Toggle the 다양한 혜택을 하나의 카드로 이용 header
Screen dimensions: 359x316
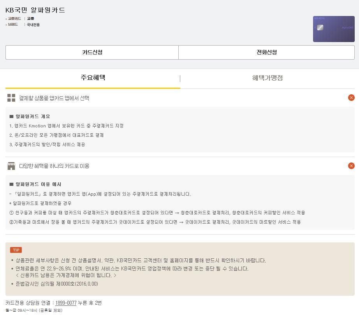point(54,166)
